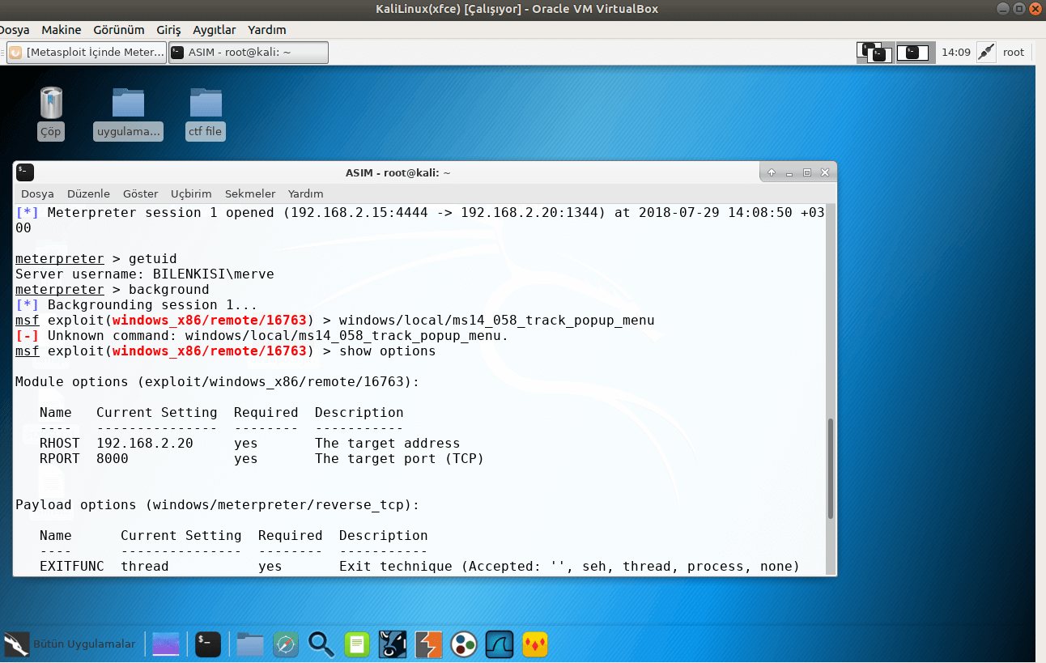This screenshot has height=663, width=1046.
Task: Click the 14:09 clock in panel
Action: [x=956, y=52]
